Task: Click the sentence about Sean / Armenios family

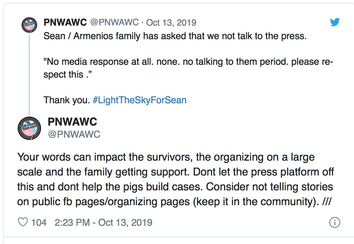Action: pyautogui.click(x=175, y=36)
